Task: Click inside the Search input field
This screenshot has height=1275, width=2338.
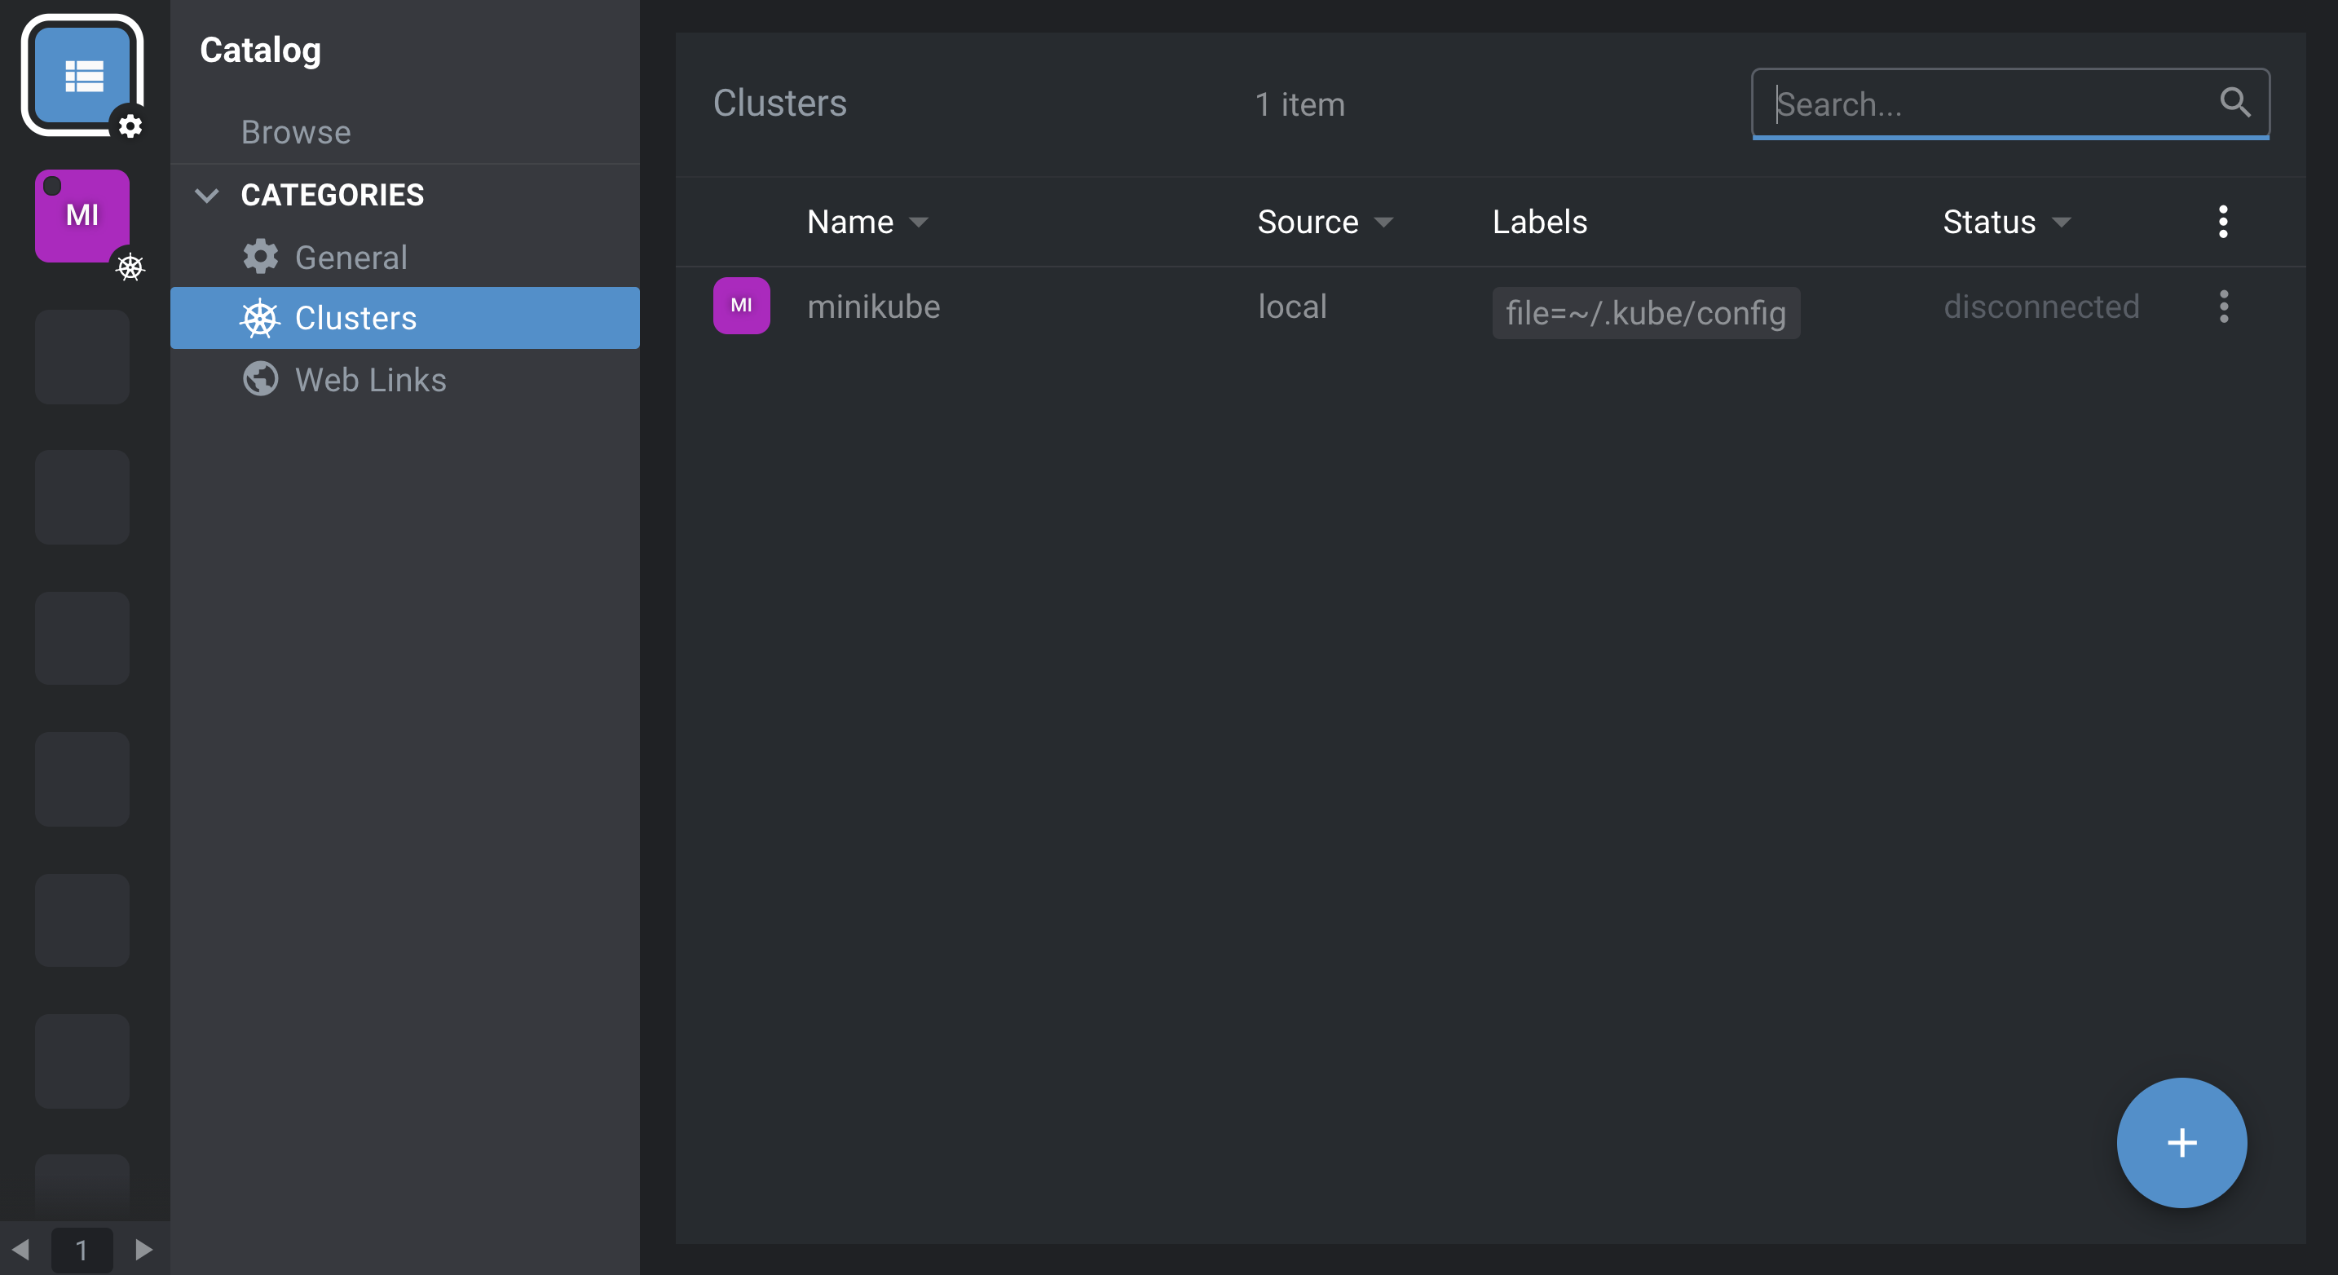Action: coord(1952,104)
